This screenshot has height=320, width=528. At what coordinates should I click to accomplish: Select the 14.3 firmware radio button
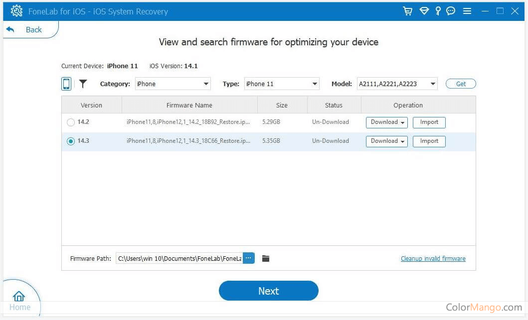71,141
